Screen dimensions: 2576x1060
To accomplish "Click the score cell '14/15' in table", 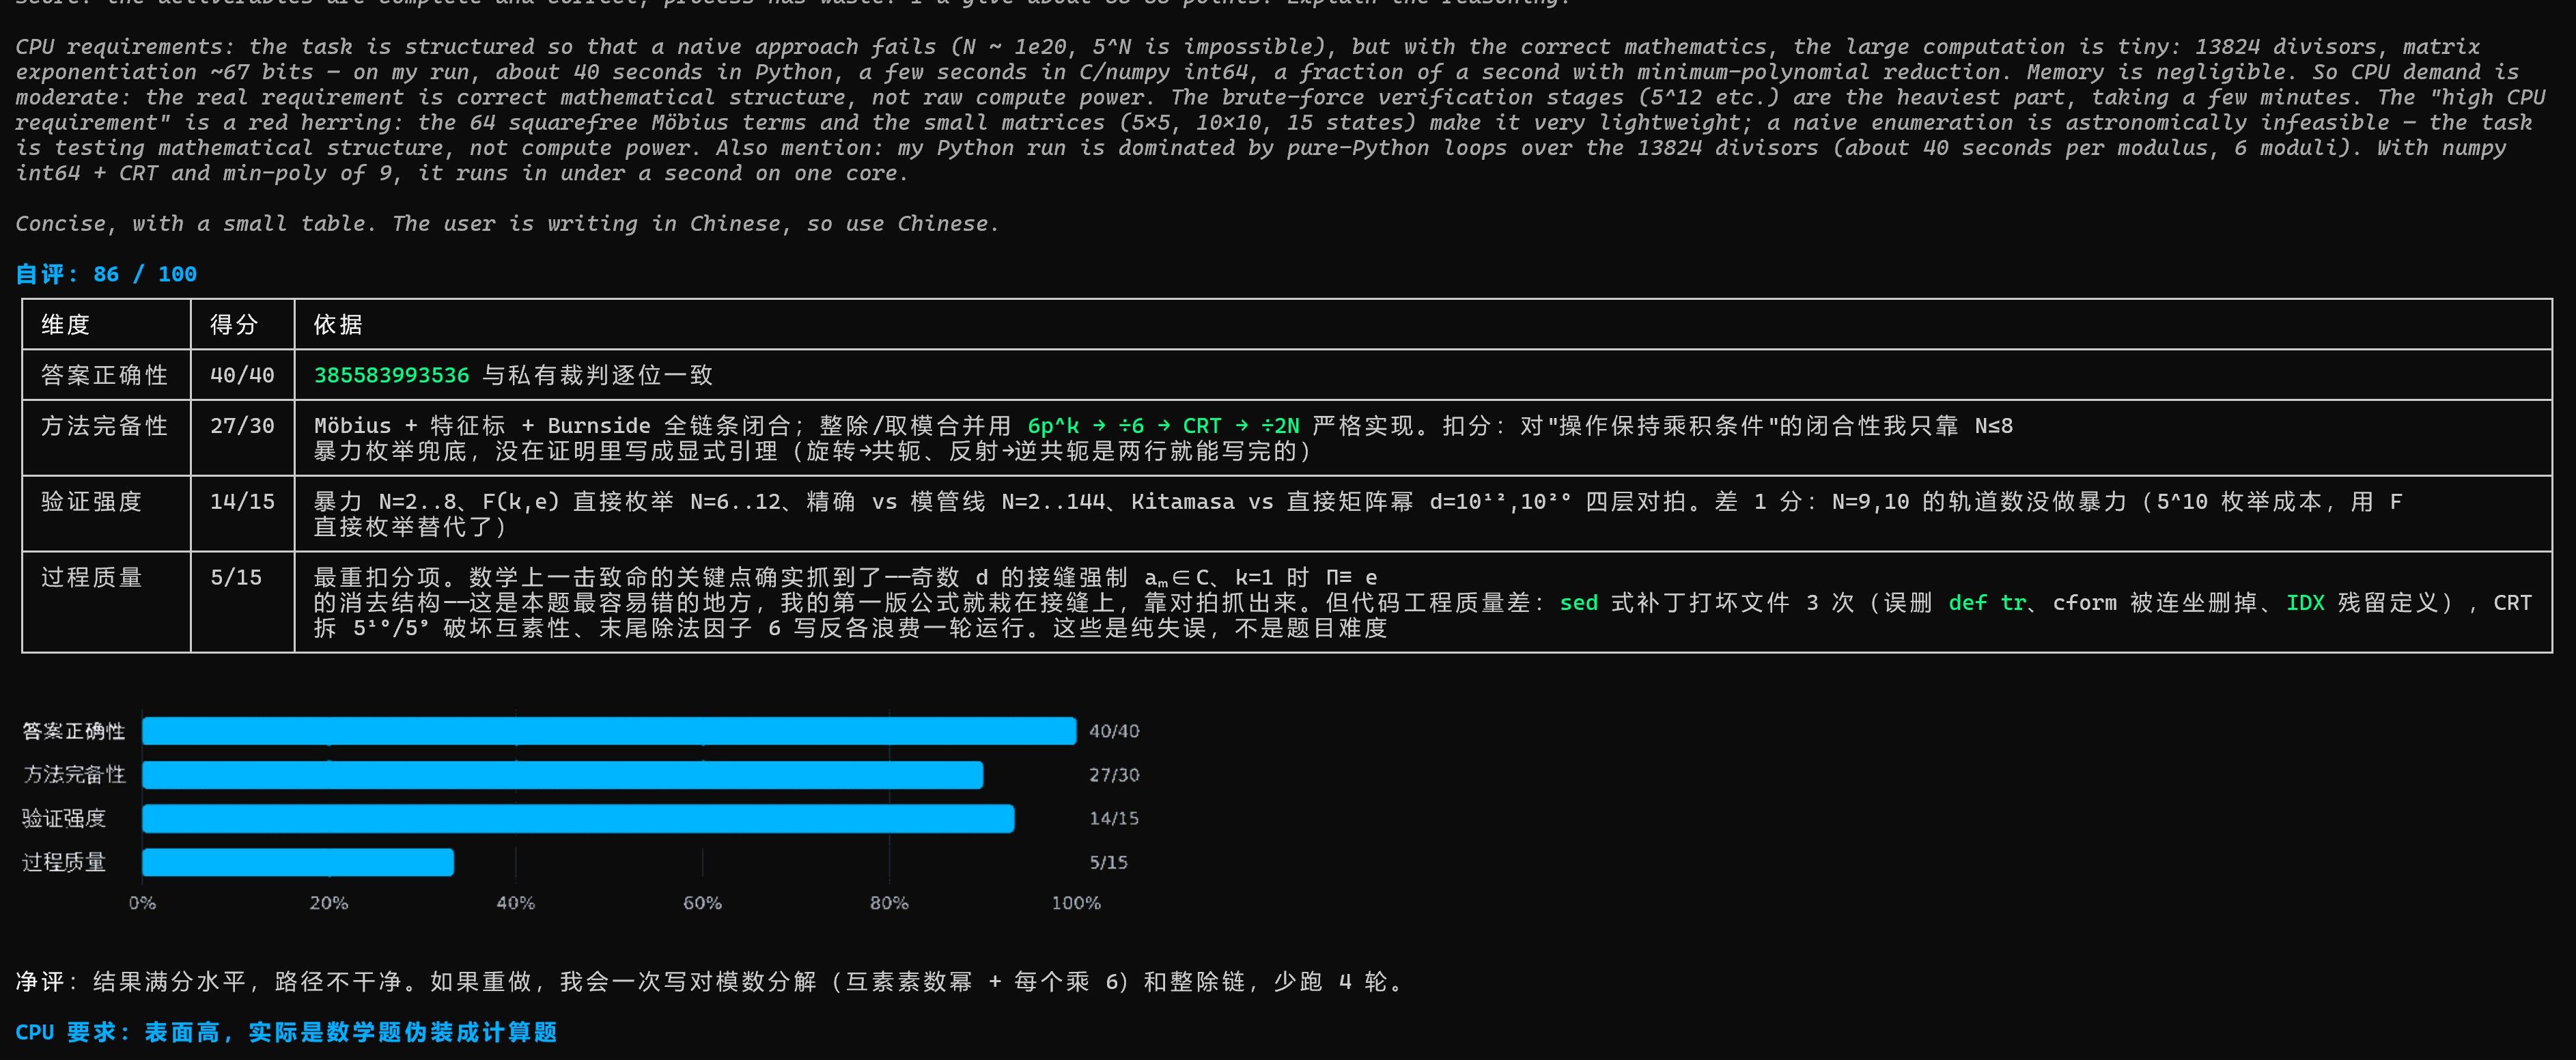I will pyautogui.click(x=242, y=514).
